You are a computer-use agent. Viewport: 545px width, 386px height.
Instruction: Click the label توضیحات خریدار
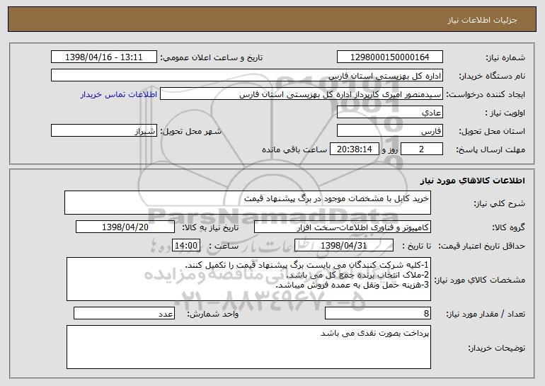497,348
